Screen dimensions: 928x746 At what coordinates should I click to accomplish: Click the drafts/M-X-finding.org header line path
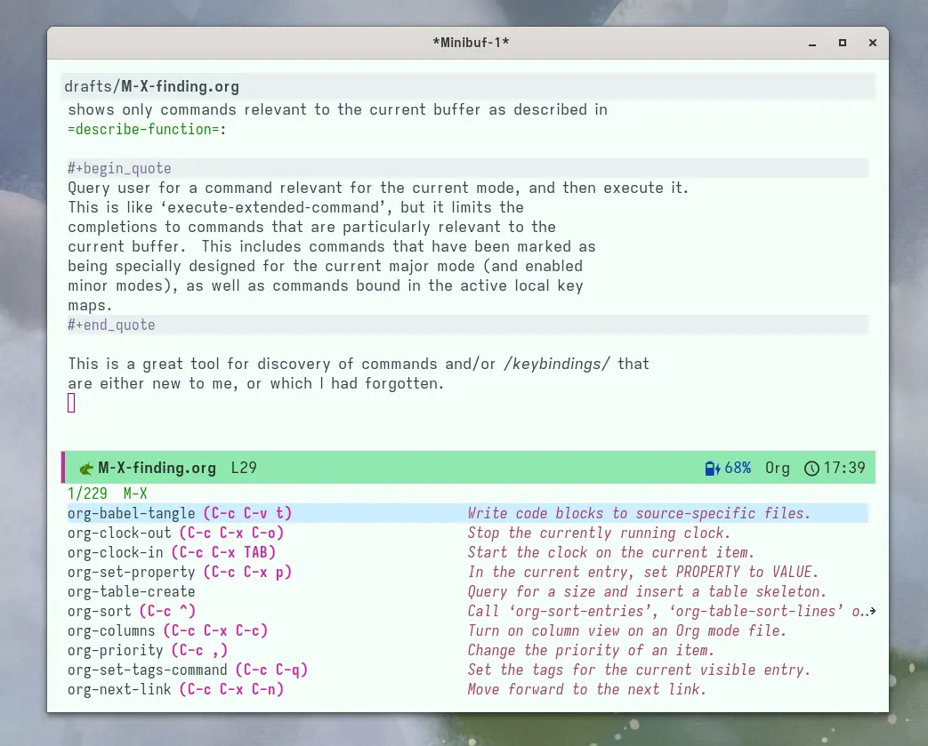pos(152,87)
